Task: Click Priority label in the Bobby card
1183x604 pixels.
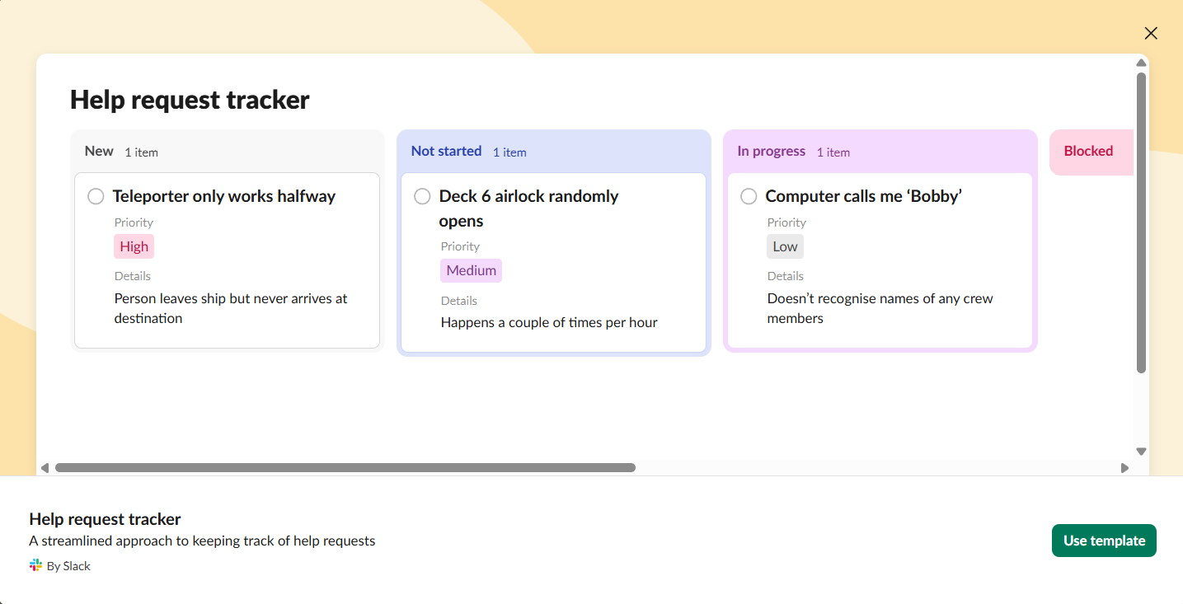Action: (786, 222)
